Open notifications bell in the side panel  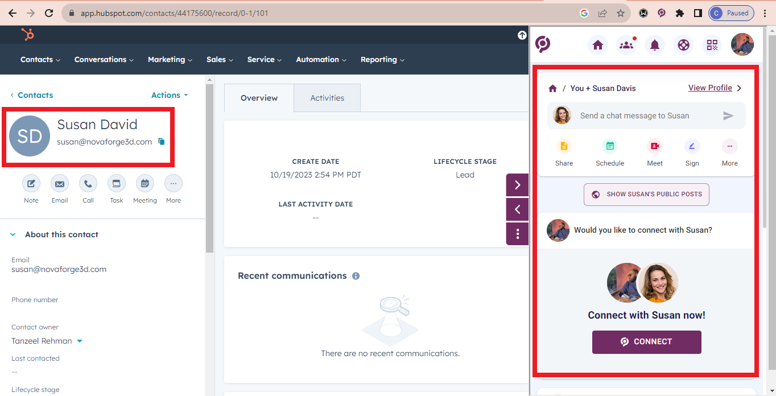655,45
